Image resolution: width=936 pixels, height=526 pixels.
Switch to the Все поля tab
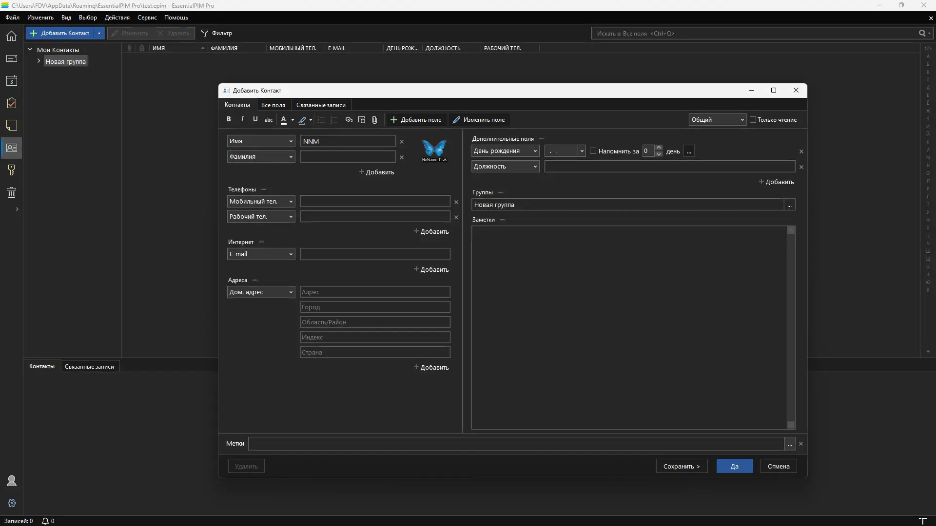tap(273, 105)
